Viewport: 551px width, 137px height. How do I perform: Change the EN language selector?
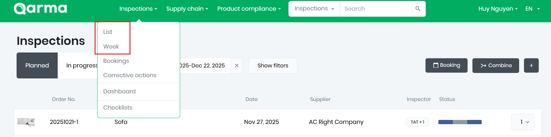click(532, 9)
